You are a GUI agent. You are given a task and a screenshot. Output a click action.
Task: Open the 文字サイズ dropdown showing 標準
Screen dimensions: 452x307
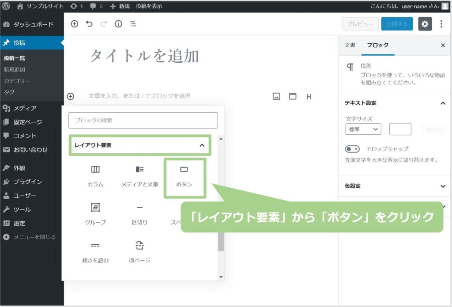pyautogui.click(x=363, y=129)
